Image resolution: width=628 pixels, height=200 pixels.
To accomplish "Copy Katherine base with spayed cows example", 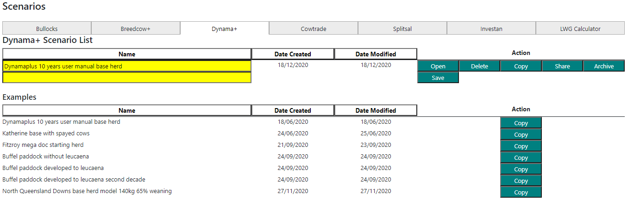I will [521, 134].
